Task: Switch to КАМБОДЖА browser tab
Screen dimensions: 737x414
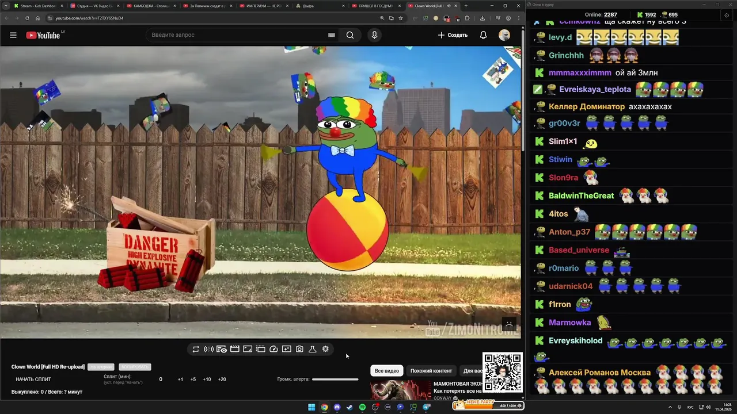Action: pyautogui.click(x=150, y=6)
